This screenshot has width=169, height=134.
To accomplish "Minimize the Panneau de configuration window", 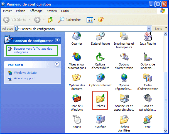I will click(151, 4).
